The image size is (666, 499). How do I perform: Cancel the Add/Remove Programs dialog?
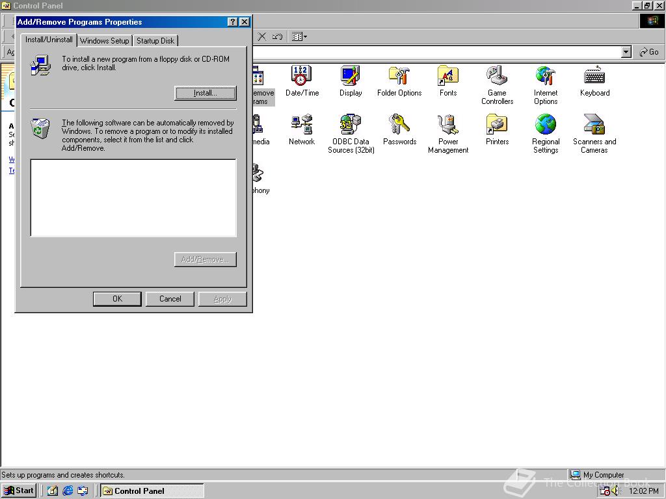coord(170,299)
